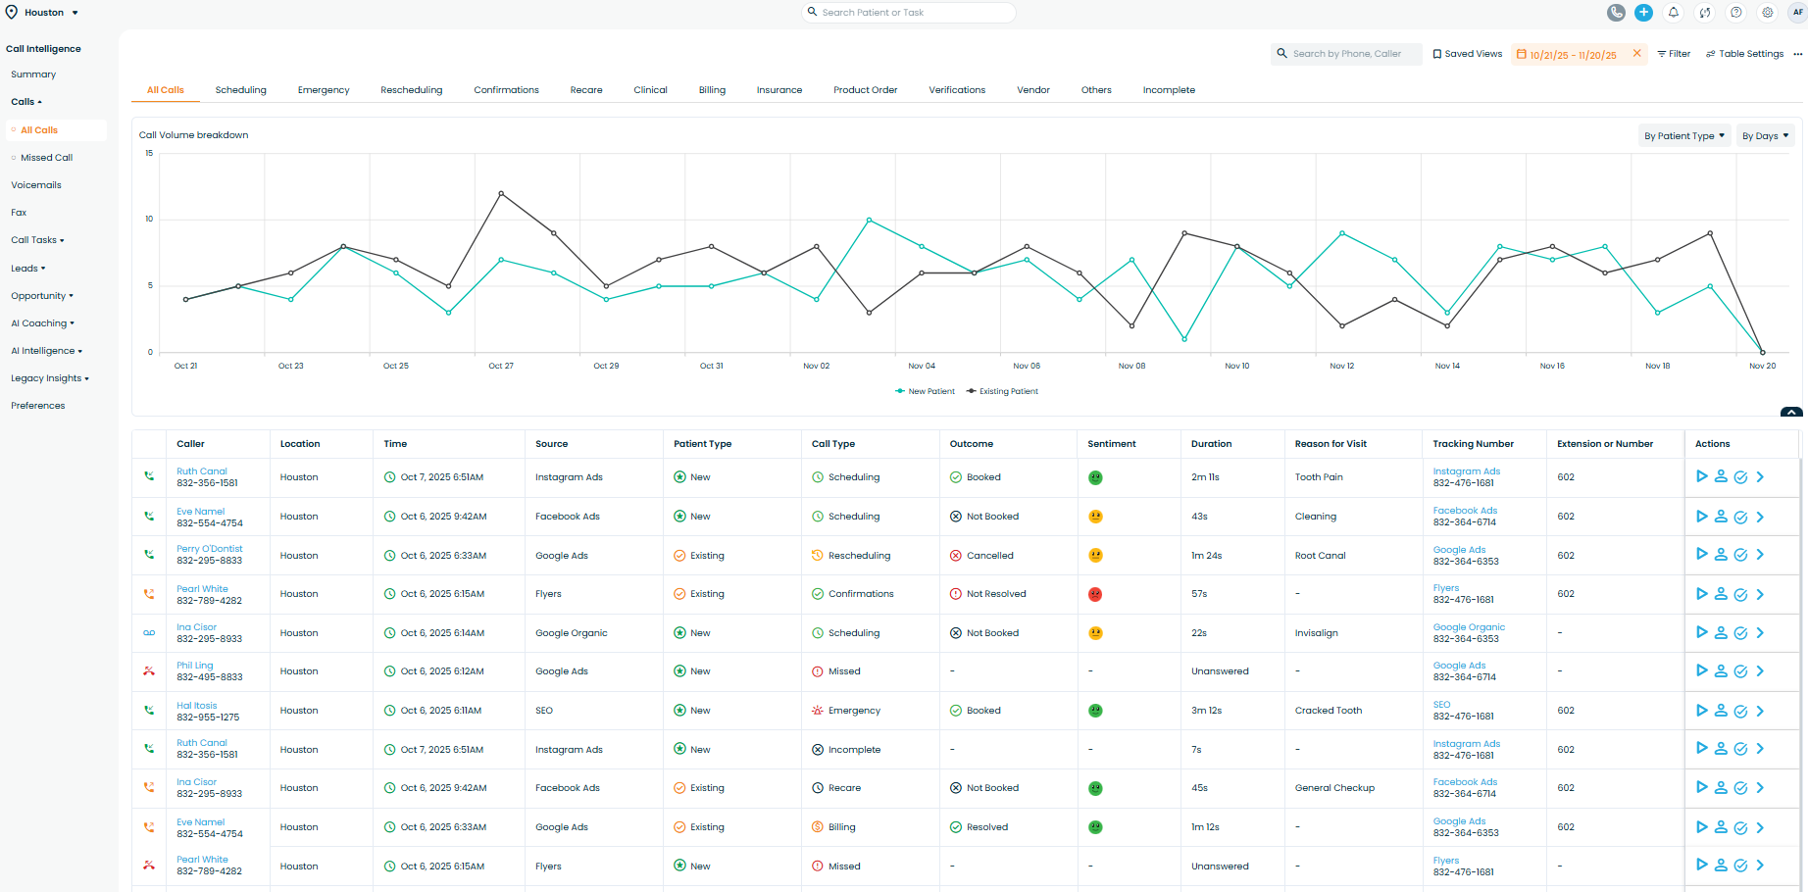The width and height of the screenshot is (1808, 892).
Task: Open the By Days dropdown
Action: [x=1765, y=136]
